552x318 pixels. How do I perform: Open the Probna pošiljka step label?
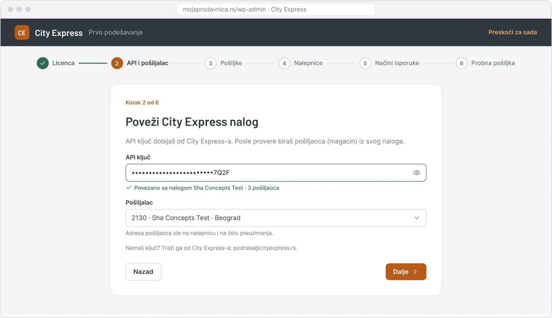pyautogui.click(x=493, y=63)
